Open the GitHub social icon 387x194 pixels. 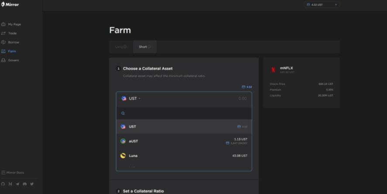click(3, 184)
